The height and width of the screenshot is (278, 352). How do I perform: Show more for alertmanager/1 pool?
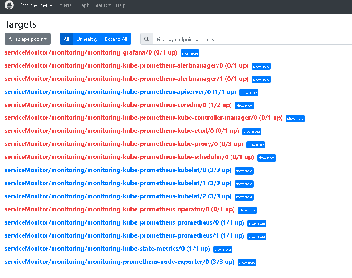[x=261, y=79]
